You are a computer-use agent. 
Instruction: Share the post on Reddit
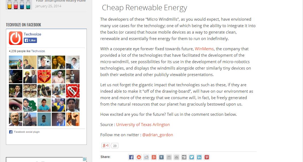(146, 157)
